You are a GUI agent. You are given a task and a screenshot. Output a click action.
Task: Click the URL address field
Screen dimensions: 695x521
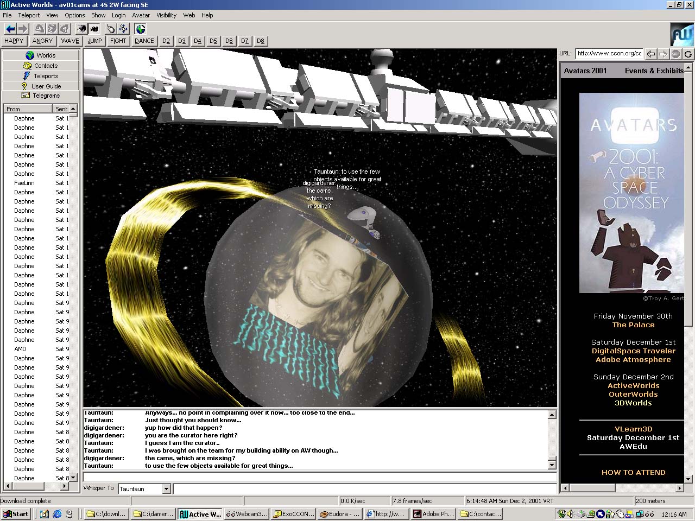click(609, 53)
